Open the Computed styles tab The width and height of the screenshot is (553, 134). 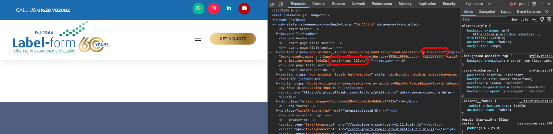point(487,12)
